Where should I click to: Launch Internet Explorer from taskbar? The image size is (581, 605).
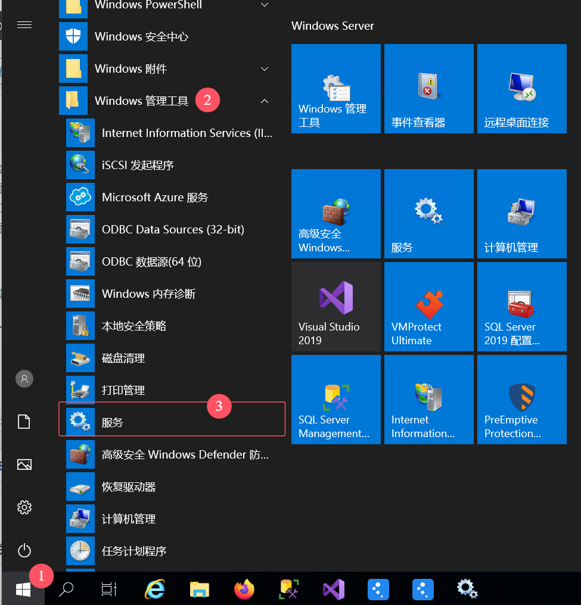click(x=155, y=589)
